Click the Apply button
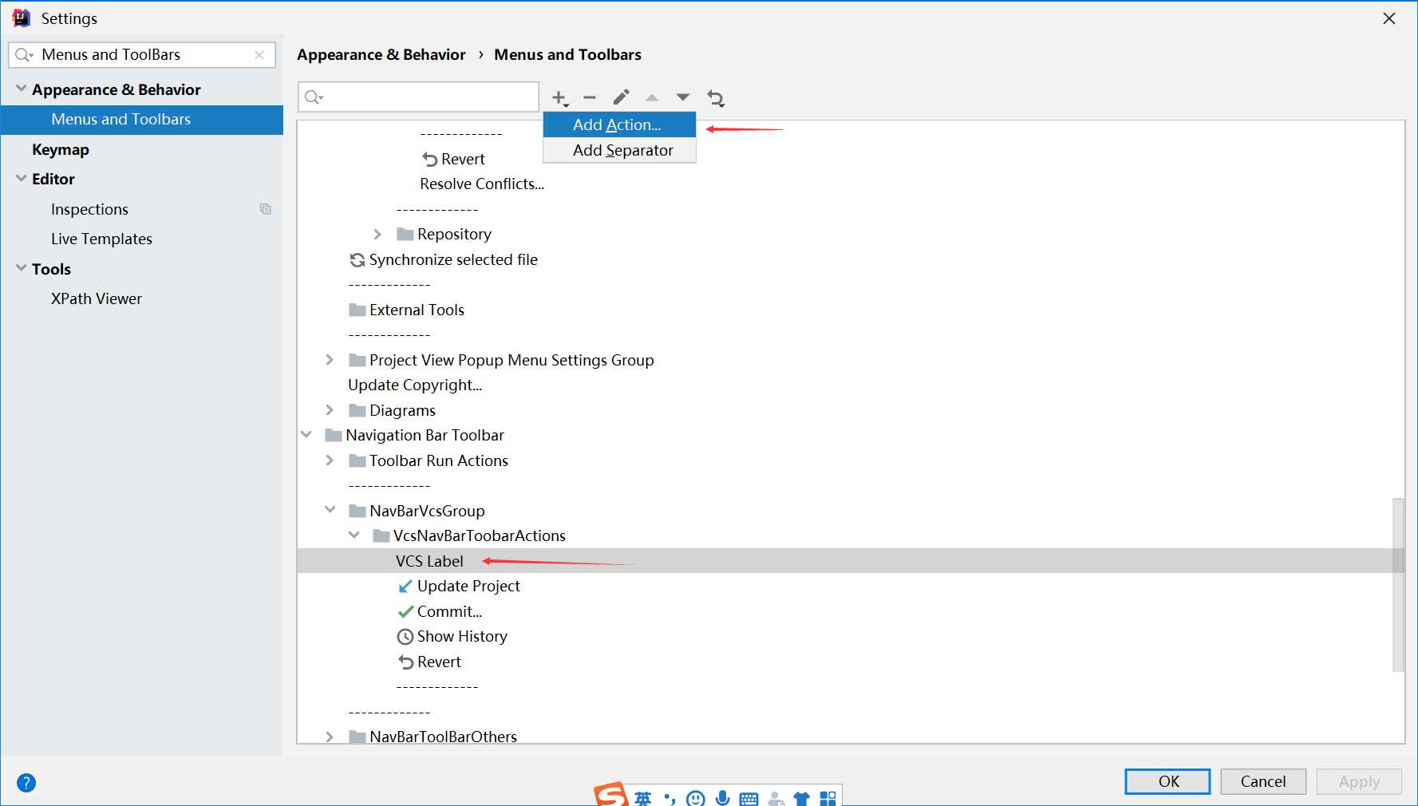1418x806 pixels. tap(1359, 781)
